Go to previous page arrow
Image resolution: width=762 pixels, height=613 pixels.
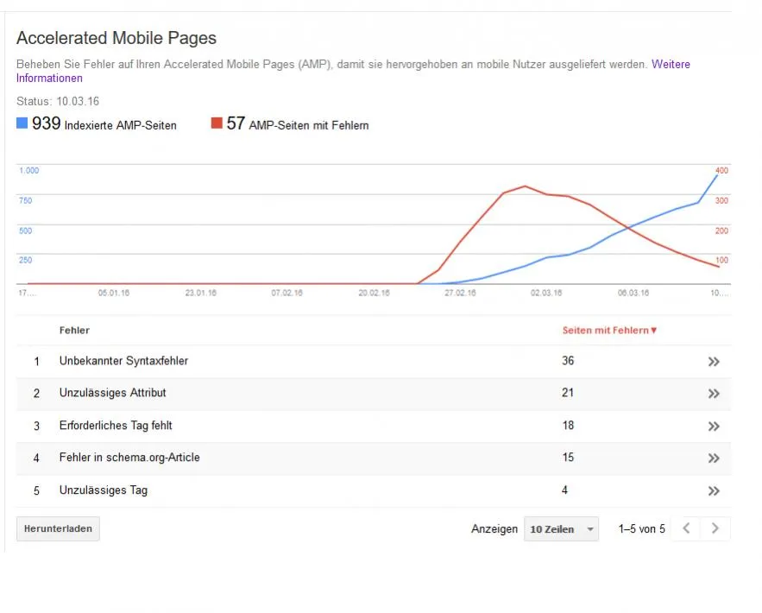point(686,528)
